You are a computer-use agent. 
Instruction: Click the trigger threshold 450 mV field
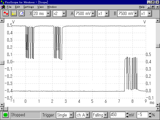[x=118, y=115]
